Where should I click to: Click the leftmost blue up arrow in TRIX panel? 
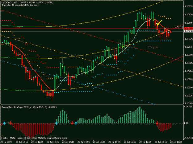[x=4, y=123]
